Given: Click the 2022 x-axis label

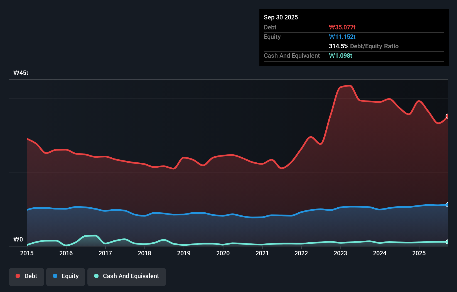Looking at the screenshot, I should click(301, 253).
